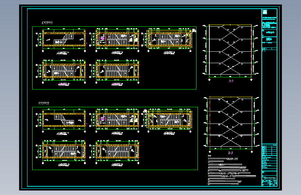Click the white logo in the title block
The image size is (301, 195).
[x=265, y=12]
